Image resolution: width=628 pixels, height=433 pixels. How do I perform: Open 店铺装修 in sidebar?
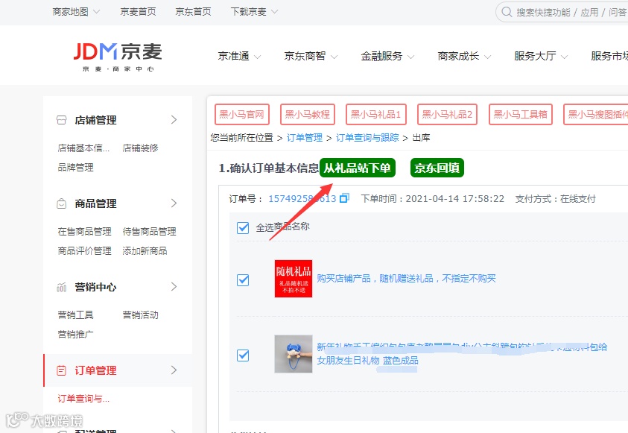pos(140,148)
